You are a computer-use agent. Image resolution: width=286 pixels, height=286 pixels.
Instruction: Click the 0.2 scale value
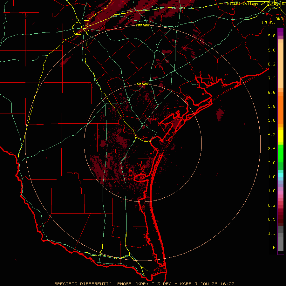[x=272, y=205]
